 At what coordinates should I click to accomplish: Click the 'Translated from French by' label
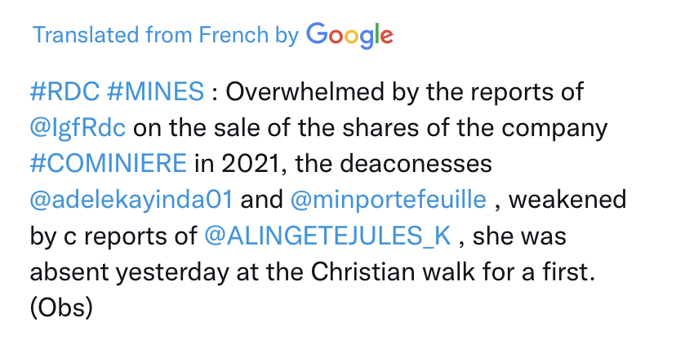coord(166,35)
